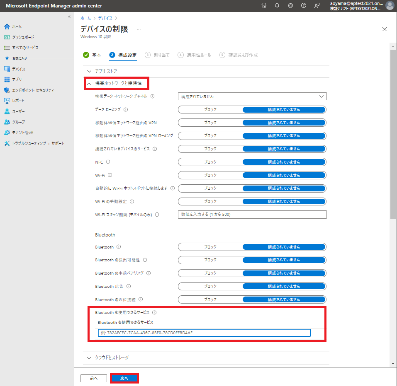Open ユーザー in the sidebar
The height and width of the screenshot is (386, 397).
15,111
